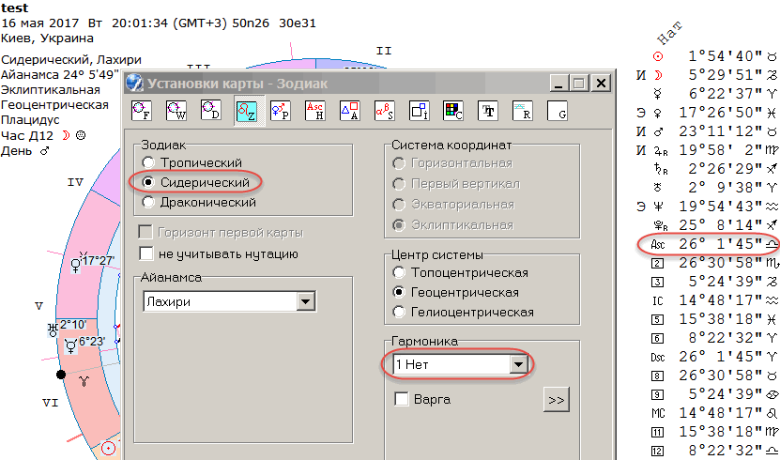The width and height of the screenshot is (780, 460).
Task: Expand the Айанамса Лахири dropdown
Action: (x=304, y=301)
